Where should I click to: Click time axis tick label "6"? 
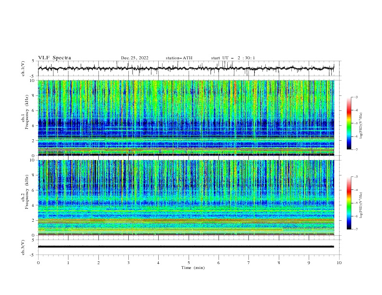pyautogui.click(x=218, y=263)
